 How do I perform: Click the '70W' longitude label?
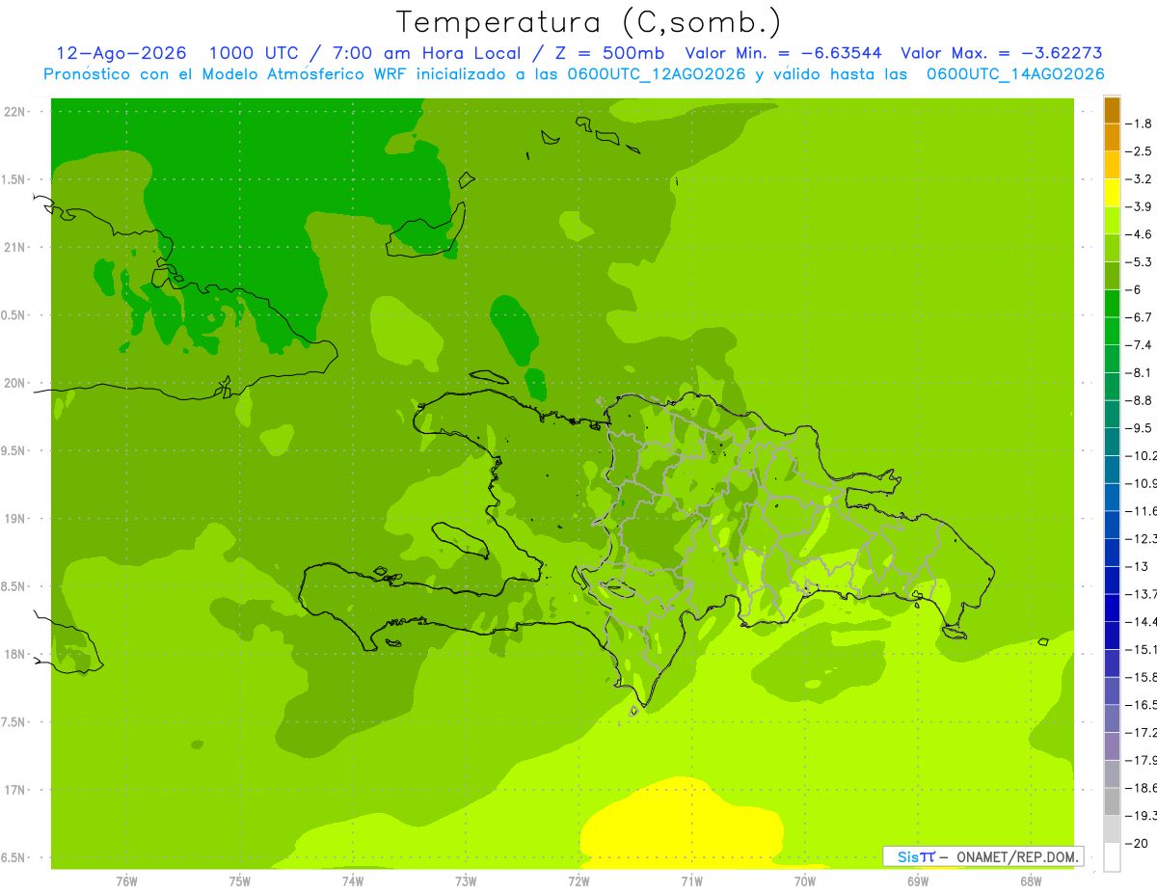tap(805, 881)
